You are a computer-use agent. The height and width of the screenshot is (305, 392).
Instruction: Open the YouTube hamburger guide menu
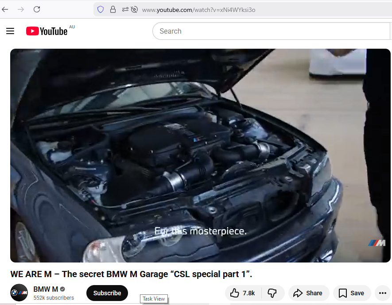(10, 31)
